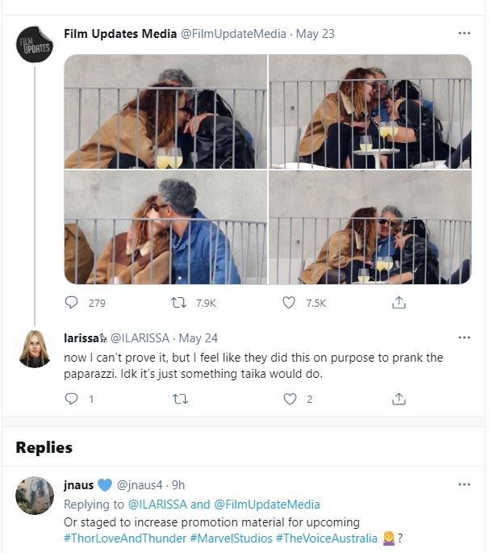Retweet larissa's tweet
489x553 pixels.
click(182, 399)
